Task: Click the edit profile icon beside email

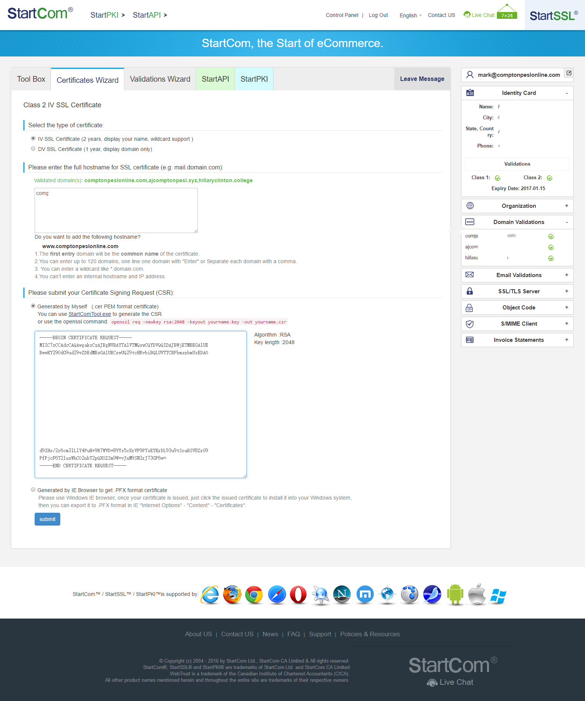Action: (569, 73)
